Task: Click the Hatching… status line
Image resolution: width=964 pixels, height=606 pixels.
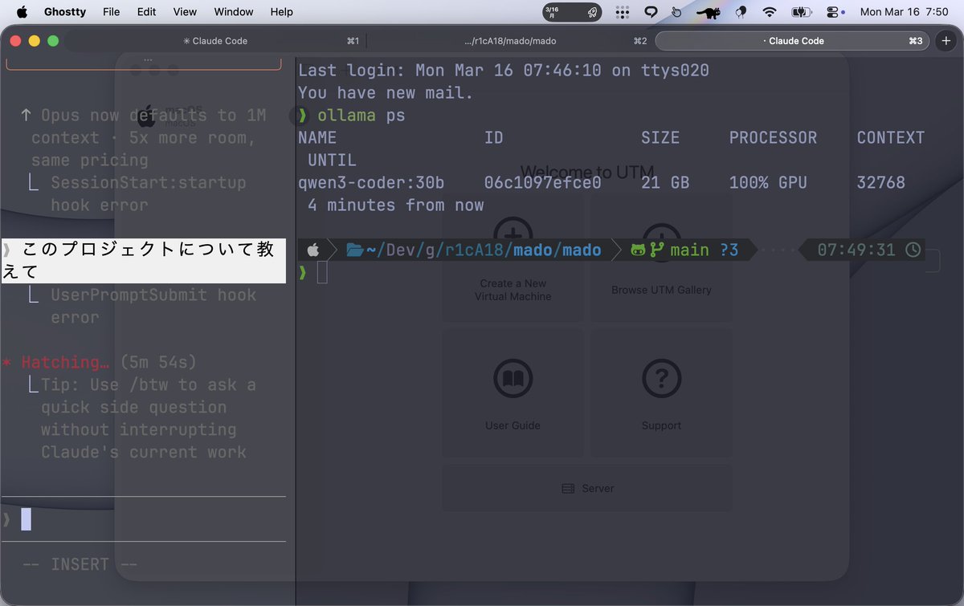Action: tap(100, 363)
